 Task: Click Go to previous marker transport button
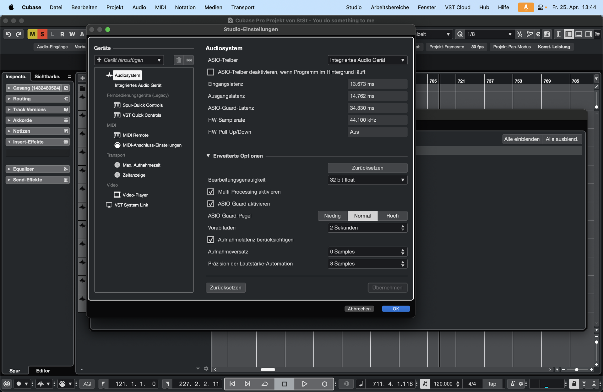232,384
